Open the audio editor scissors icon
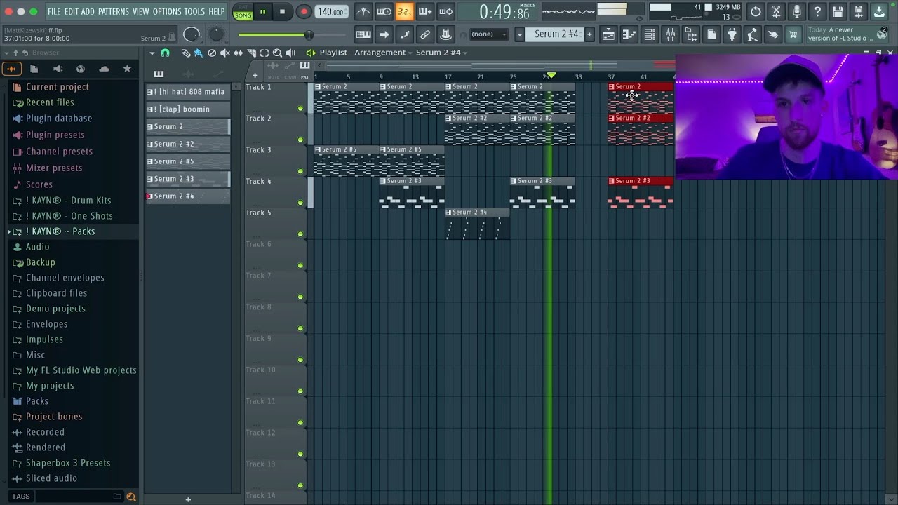Viewport: 898px width, 505px height. click(776, 11)
